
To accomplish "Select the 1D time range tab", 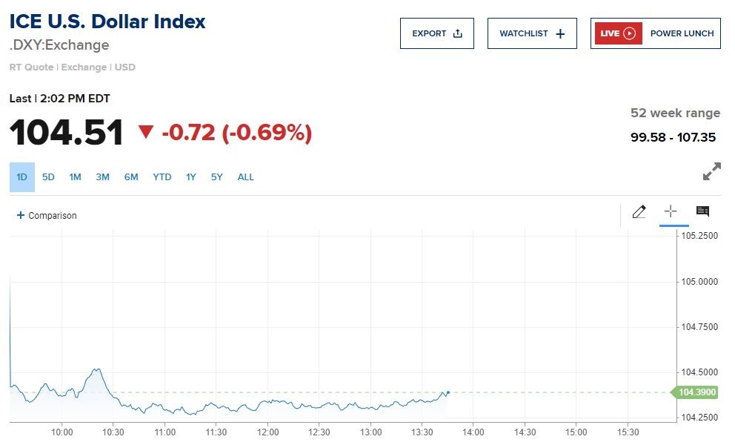I will click(x=21, y=177).
